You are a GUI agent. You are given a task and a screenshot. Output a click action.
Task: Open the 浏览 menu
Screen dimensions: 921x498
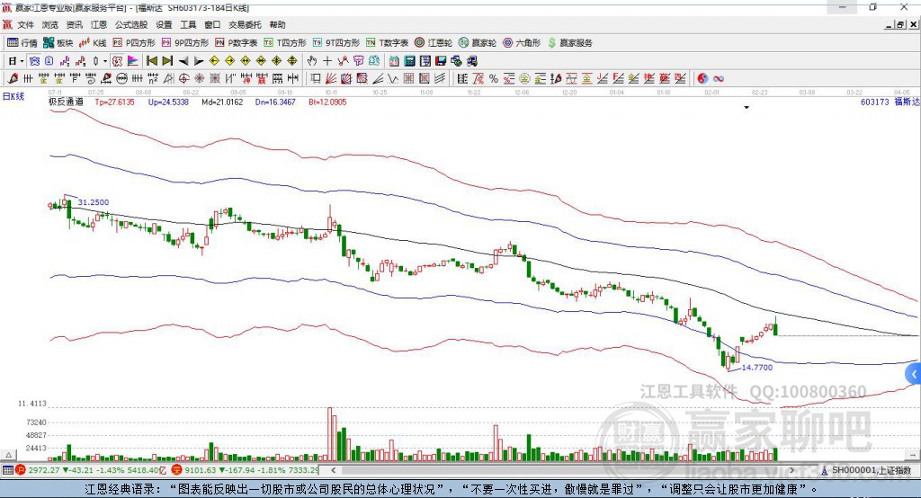point(50,24)
